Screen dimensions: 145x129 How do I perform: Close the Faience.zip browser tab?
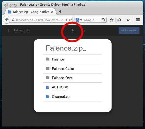[52, 12]
